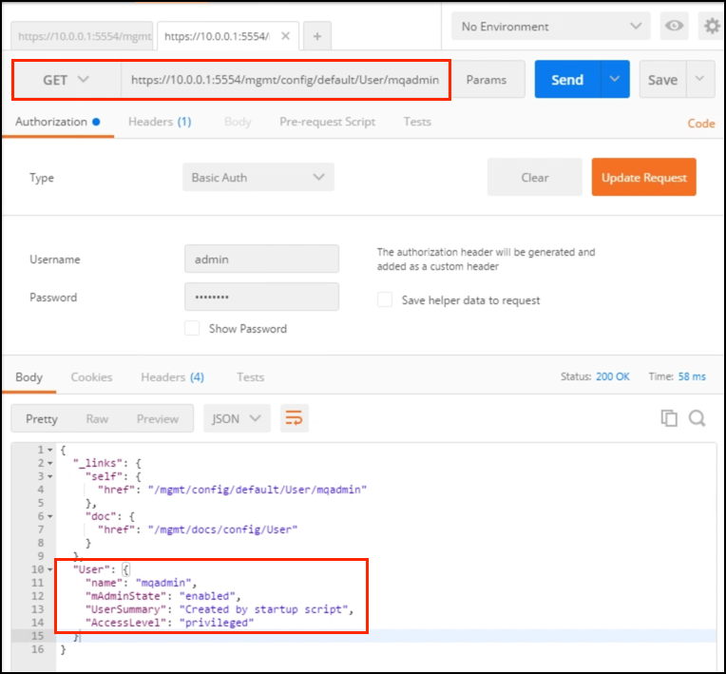726x674 pixels.
Task: Switch to Preview response view
Action: (158, 419)
